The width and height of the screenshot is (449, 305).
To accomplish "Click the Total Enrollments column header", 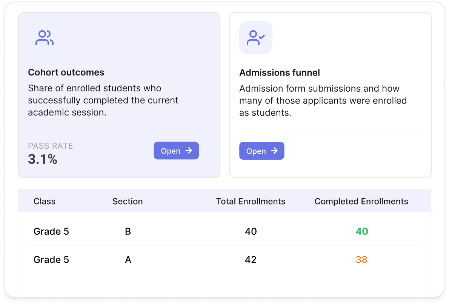I will click(251, 201).
